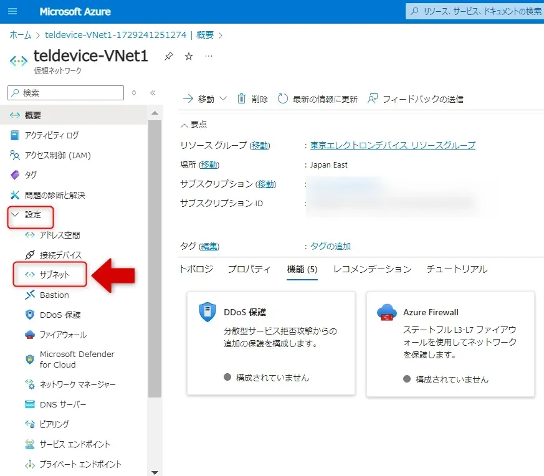Click the trash icon to delete
This screenshot has height=476, width=544.
click(242, 99)
